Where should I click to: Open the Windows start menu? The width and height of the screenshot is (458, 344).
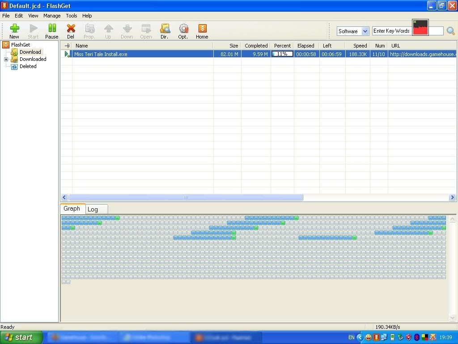coord(21,338)
